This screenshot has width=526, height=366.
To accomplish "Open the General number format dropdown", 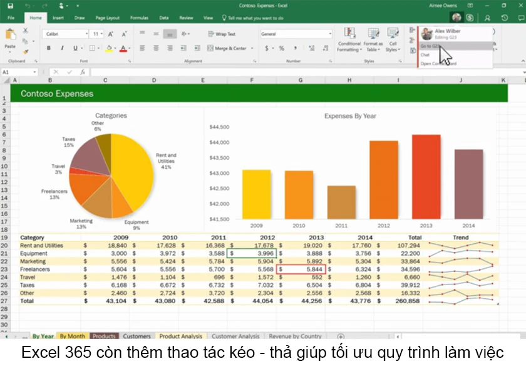I will pyautogui.click(x=330, y=34).
